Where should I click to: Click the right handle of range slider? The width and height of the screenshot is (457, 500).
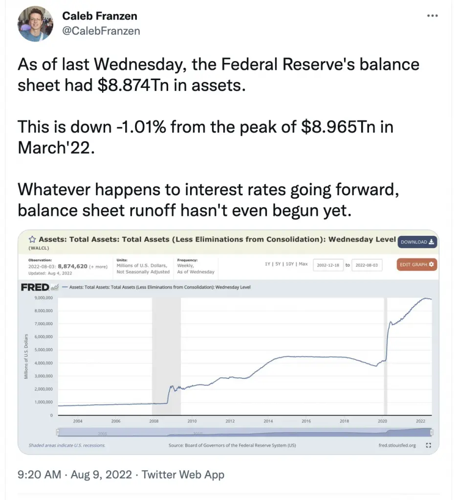tap(432, 432)
